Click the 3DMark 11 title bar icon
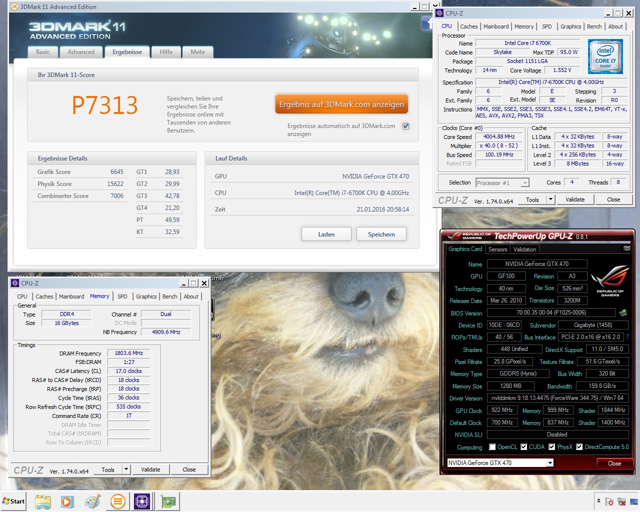 point(14,6)
